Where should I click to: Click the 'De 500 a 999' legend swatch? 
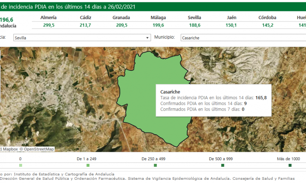click(223, 166)
